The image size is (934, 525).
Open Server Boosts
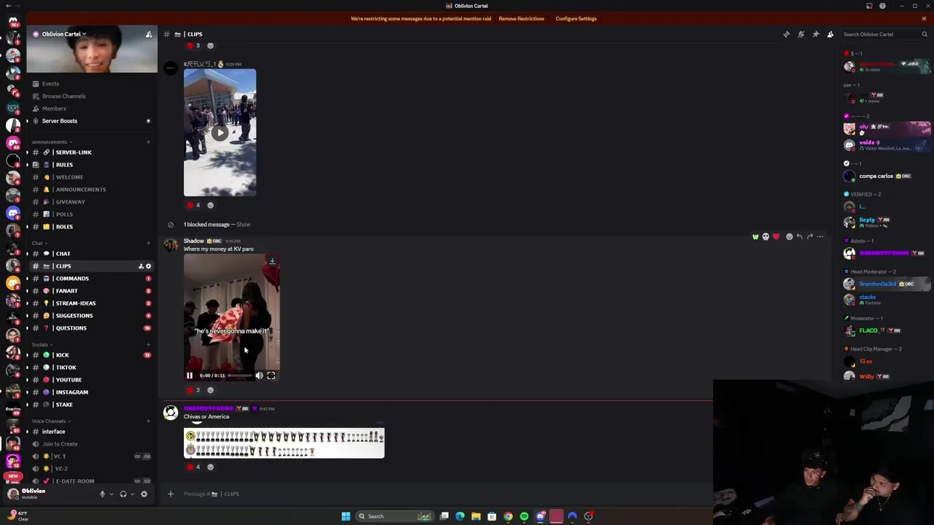(x=60, y=121)
